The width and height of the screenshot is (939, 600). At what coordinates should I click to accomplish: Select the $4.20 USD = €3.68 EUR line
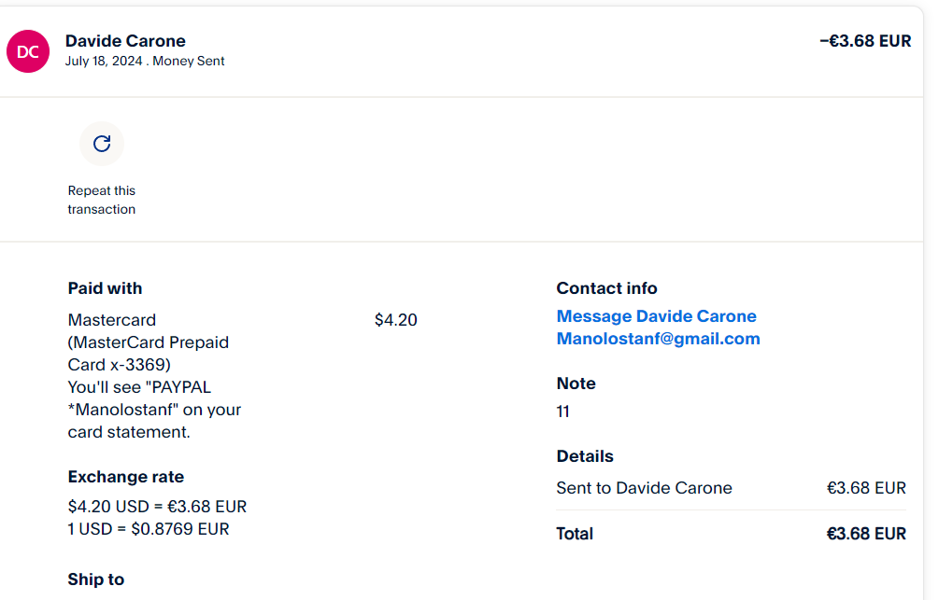157,507
